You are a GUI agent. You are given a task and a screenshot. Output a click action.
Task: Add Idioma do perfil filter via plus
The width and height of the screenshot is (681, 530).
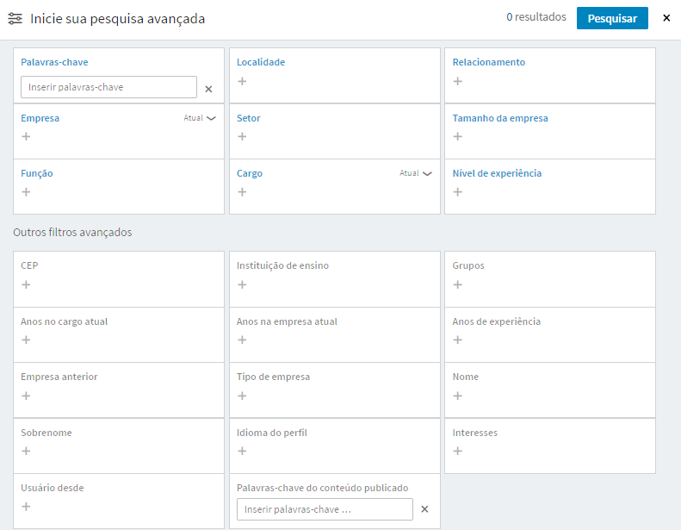[242, 451]
